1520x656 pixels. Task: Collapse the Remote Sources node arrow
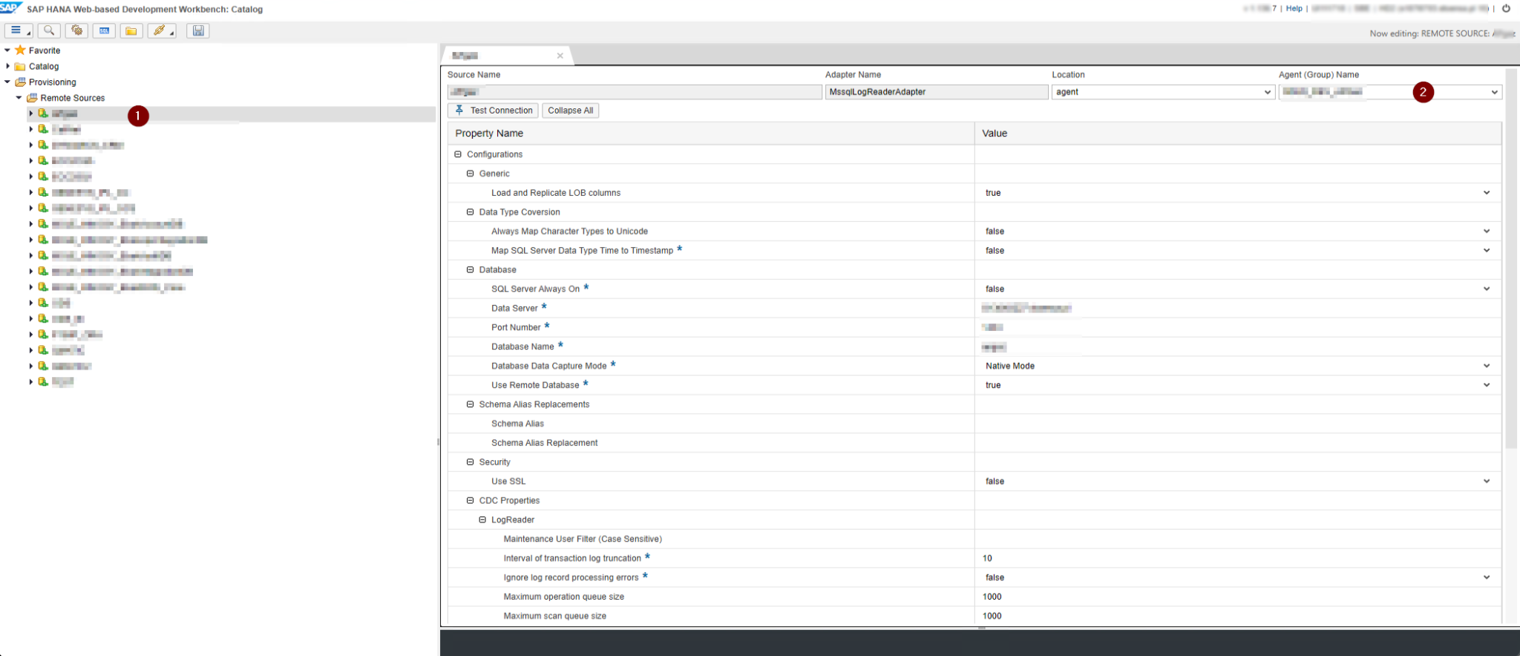click(19, 97)
